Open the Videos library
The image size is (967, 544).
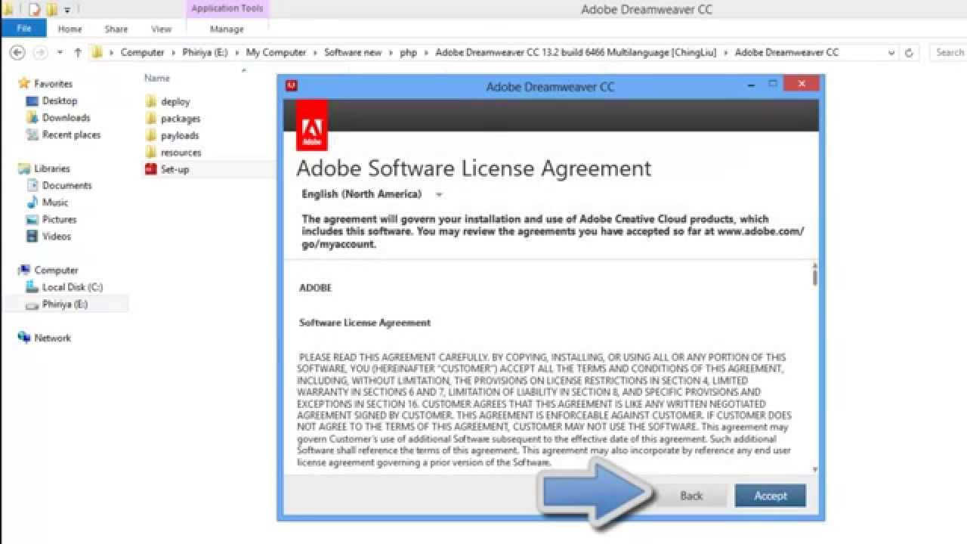coord(57,236)
